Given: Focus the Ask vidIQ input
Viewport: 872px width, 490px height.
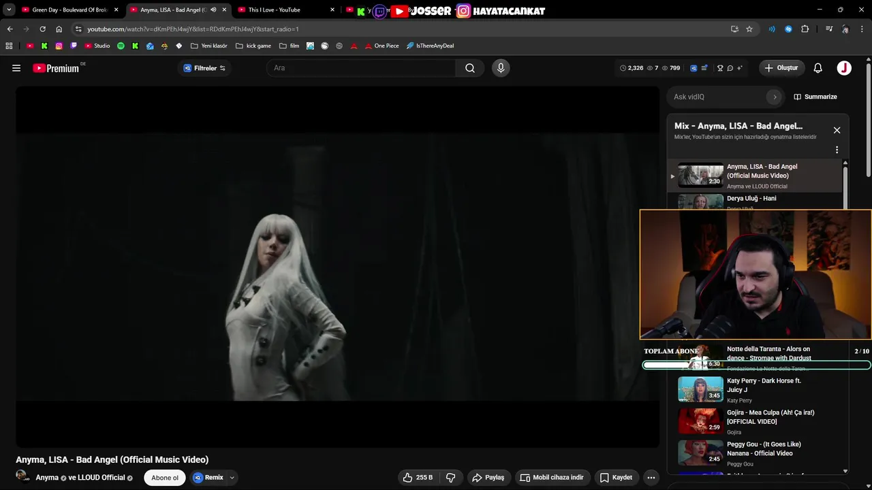Looking at the screenshot, I should (717, 97).
